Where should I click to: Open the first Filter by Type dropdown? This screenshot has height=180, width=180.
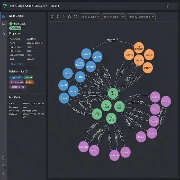tap(90, 17)
